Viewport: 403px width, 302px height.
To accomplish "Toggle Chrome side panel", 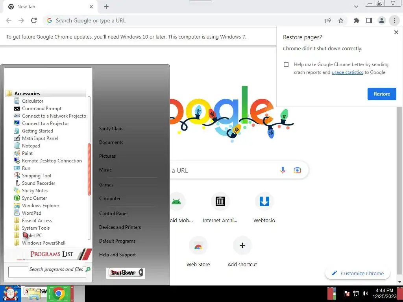I will click(x=369, y=20).
